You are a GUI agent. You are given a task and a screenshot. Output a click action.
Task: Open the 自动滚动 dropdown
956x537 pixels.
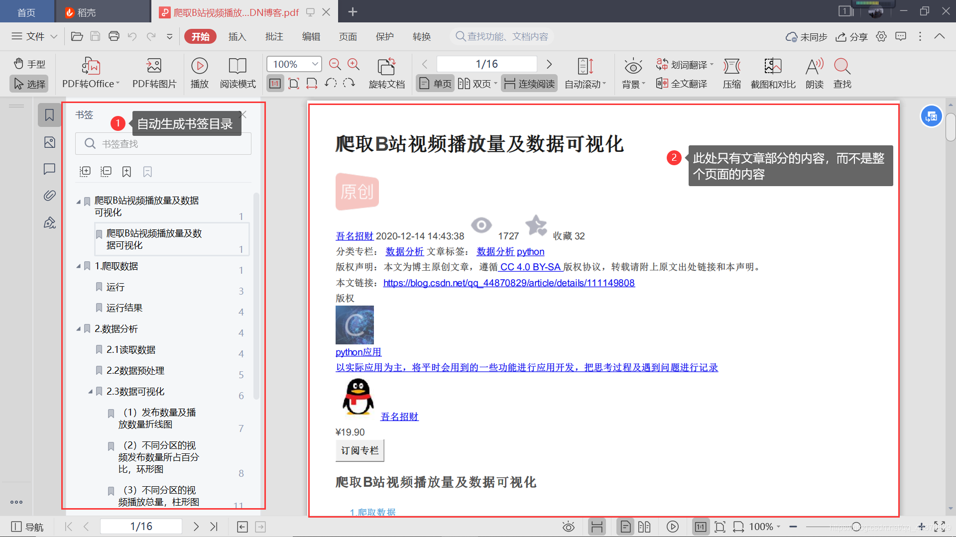pos(586,84)
